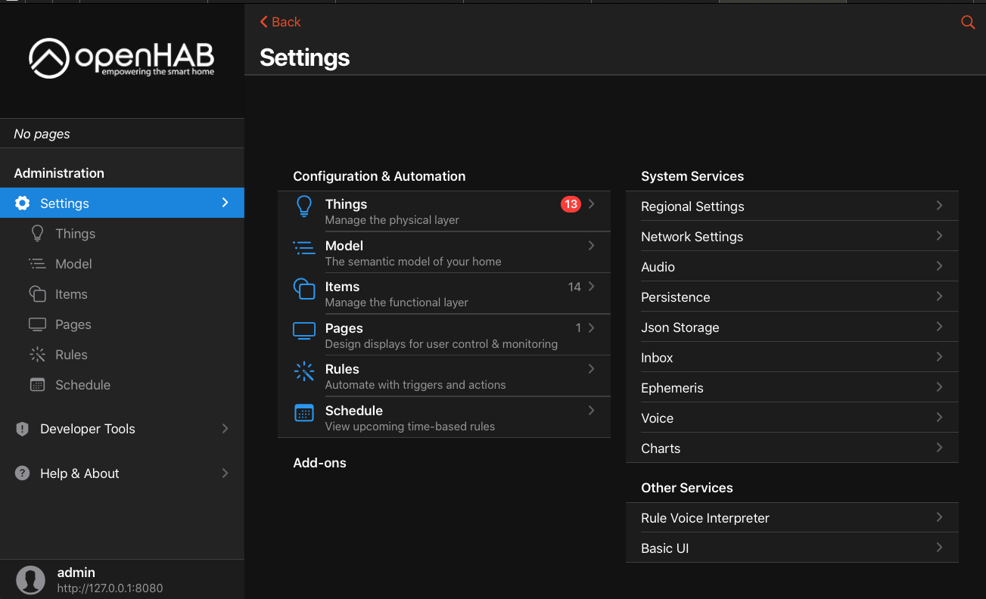Click the Developer Tools shield icon
The height and width of the screenshot is (599, 986).
(x=22, y=429)
